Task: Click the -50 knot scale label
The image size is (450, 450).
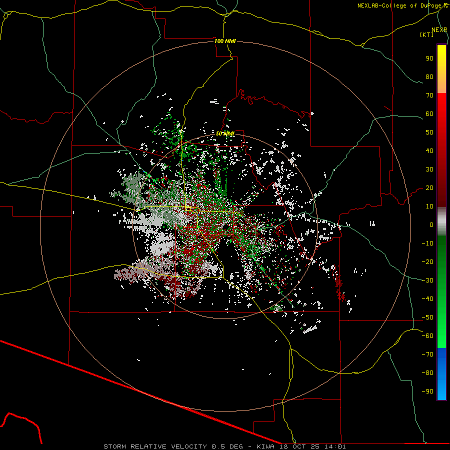Action: point(427,317)
